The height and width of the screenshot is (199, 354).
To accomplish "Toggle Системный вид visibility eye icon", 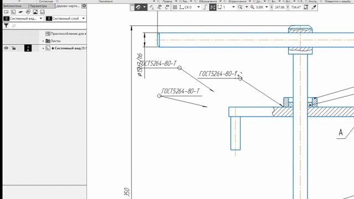I will click(x=6, y=48).
